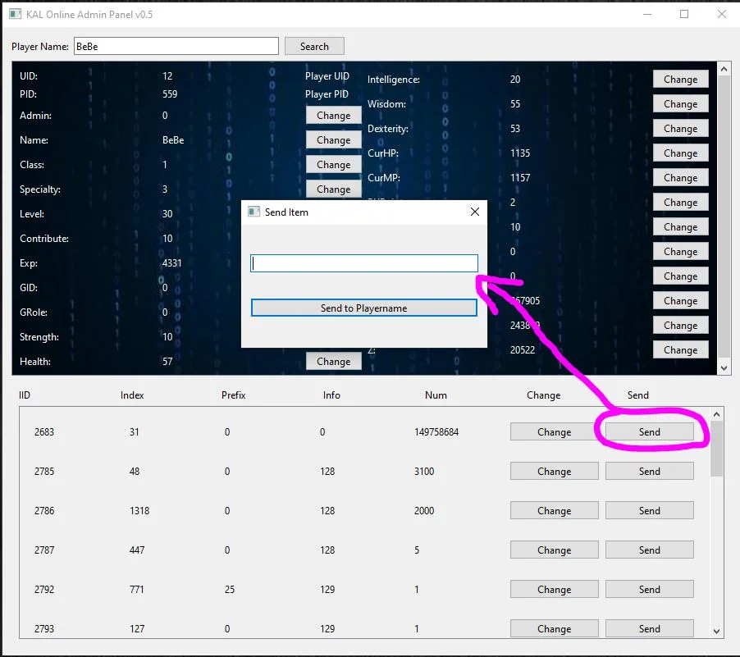
Task: Click Send to Playername button
Action: pos(364,308)
